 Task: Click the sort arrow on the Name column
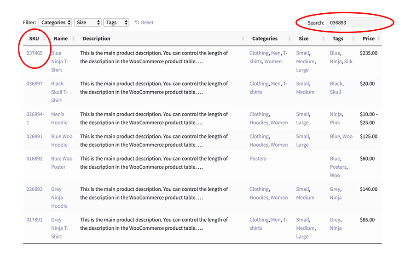tap(74, 39)
